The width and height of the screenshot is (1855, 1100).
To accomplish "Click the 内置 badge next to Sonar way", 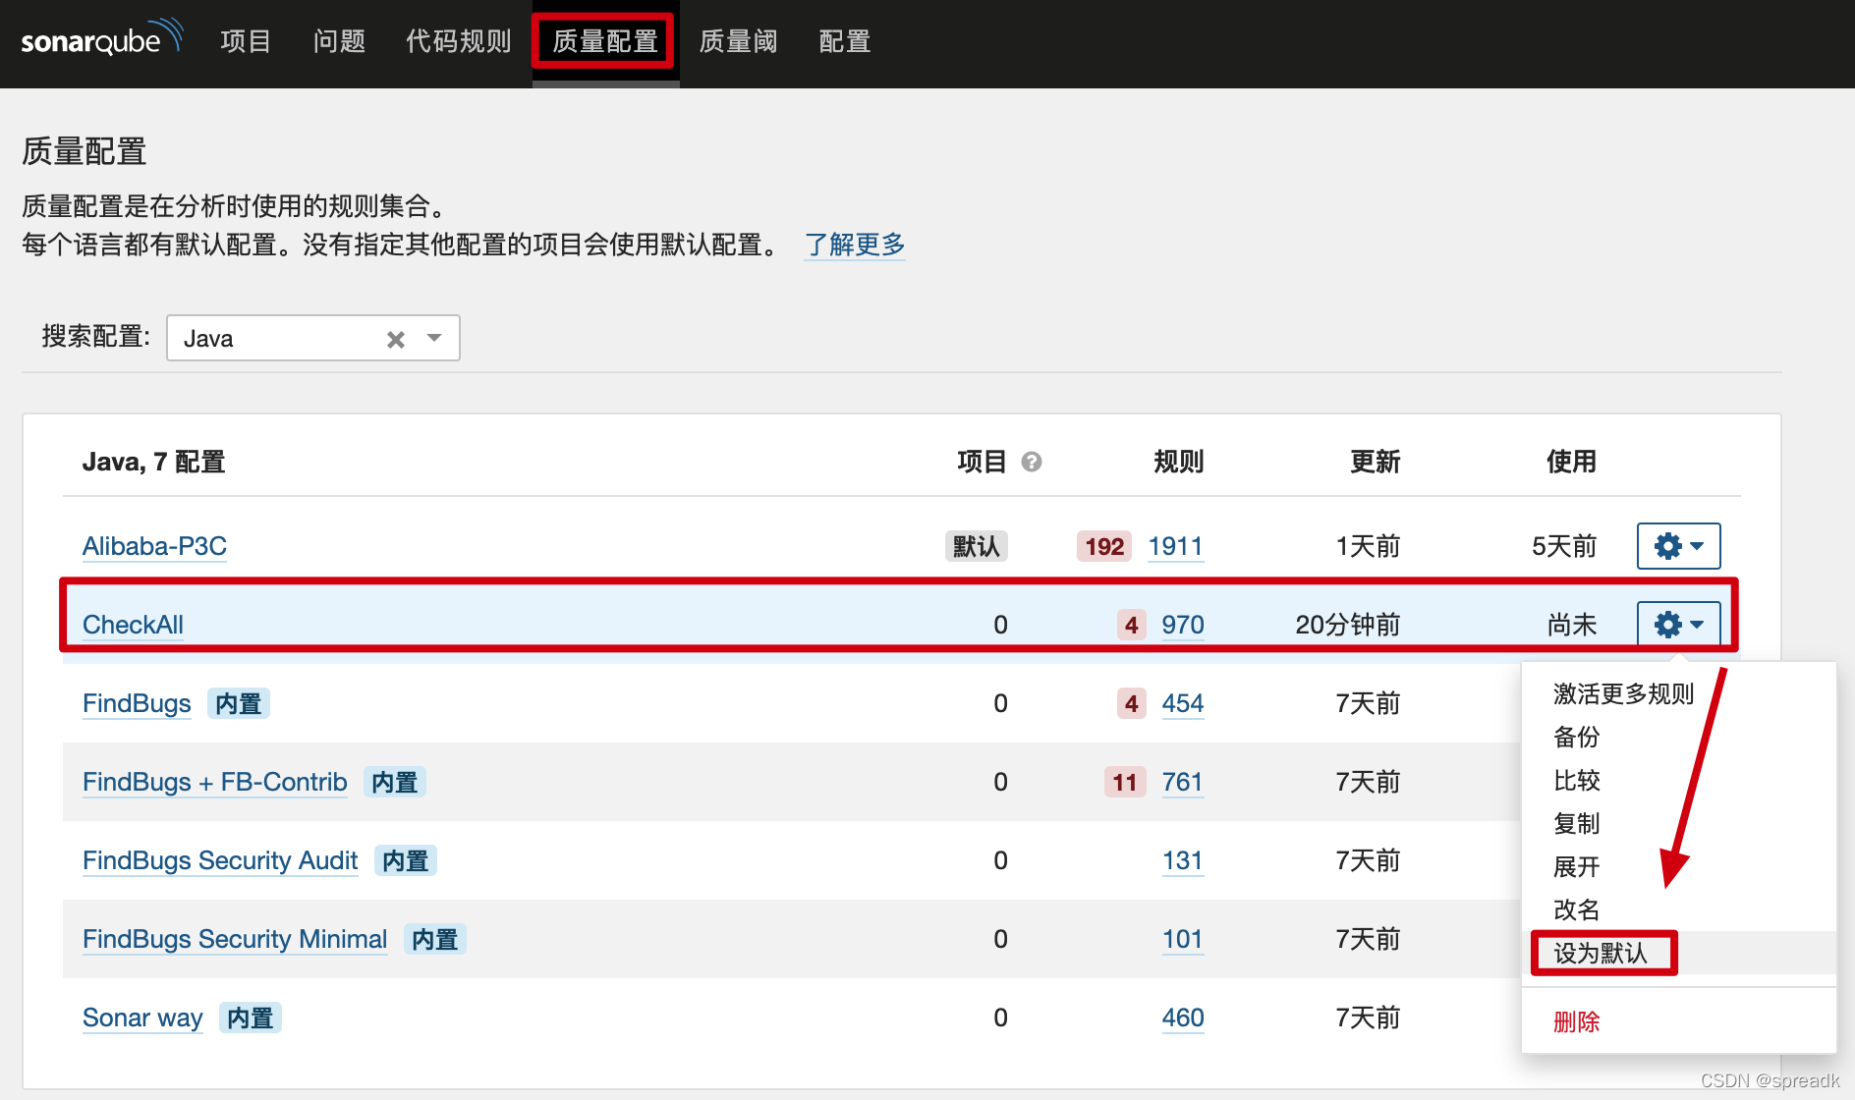I will pyautogui.click(x=251, y=1017).
